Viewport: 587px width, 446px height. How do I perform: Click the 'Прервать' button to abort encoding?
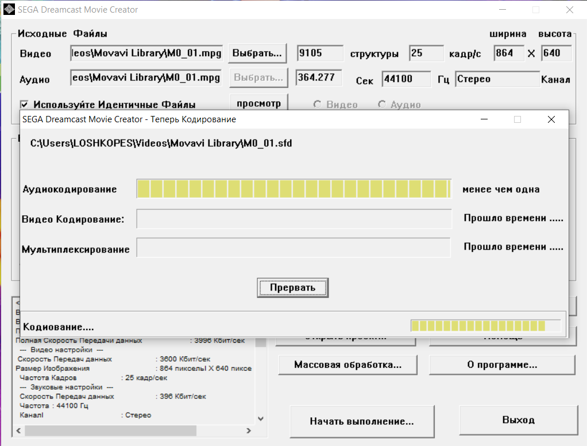(293, 288)
